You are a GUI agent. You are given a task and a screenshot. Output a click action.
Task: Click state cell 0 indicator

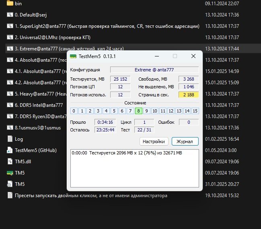coord(74,111)
